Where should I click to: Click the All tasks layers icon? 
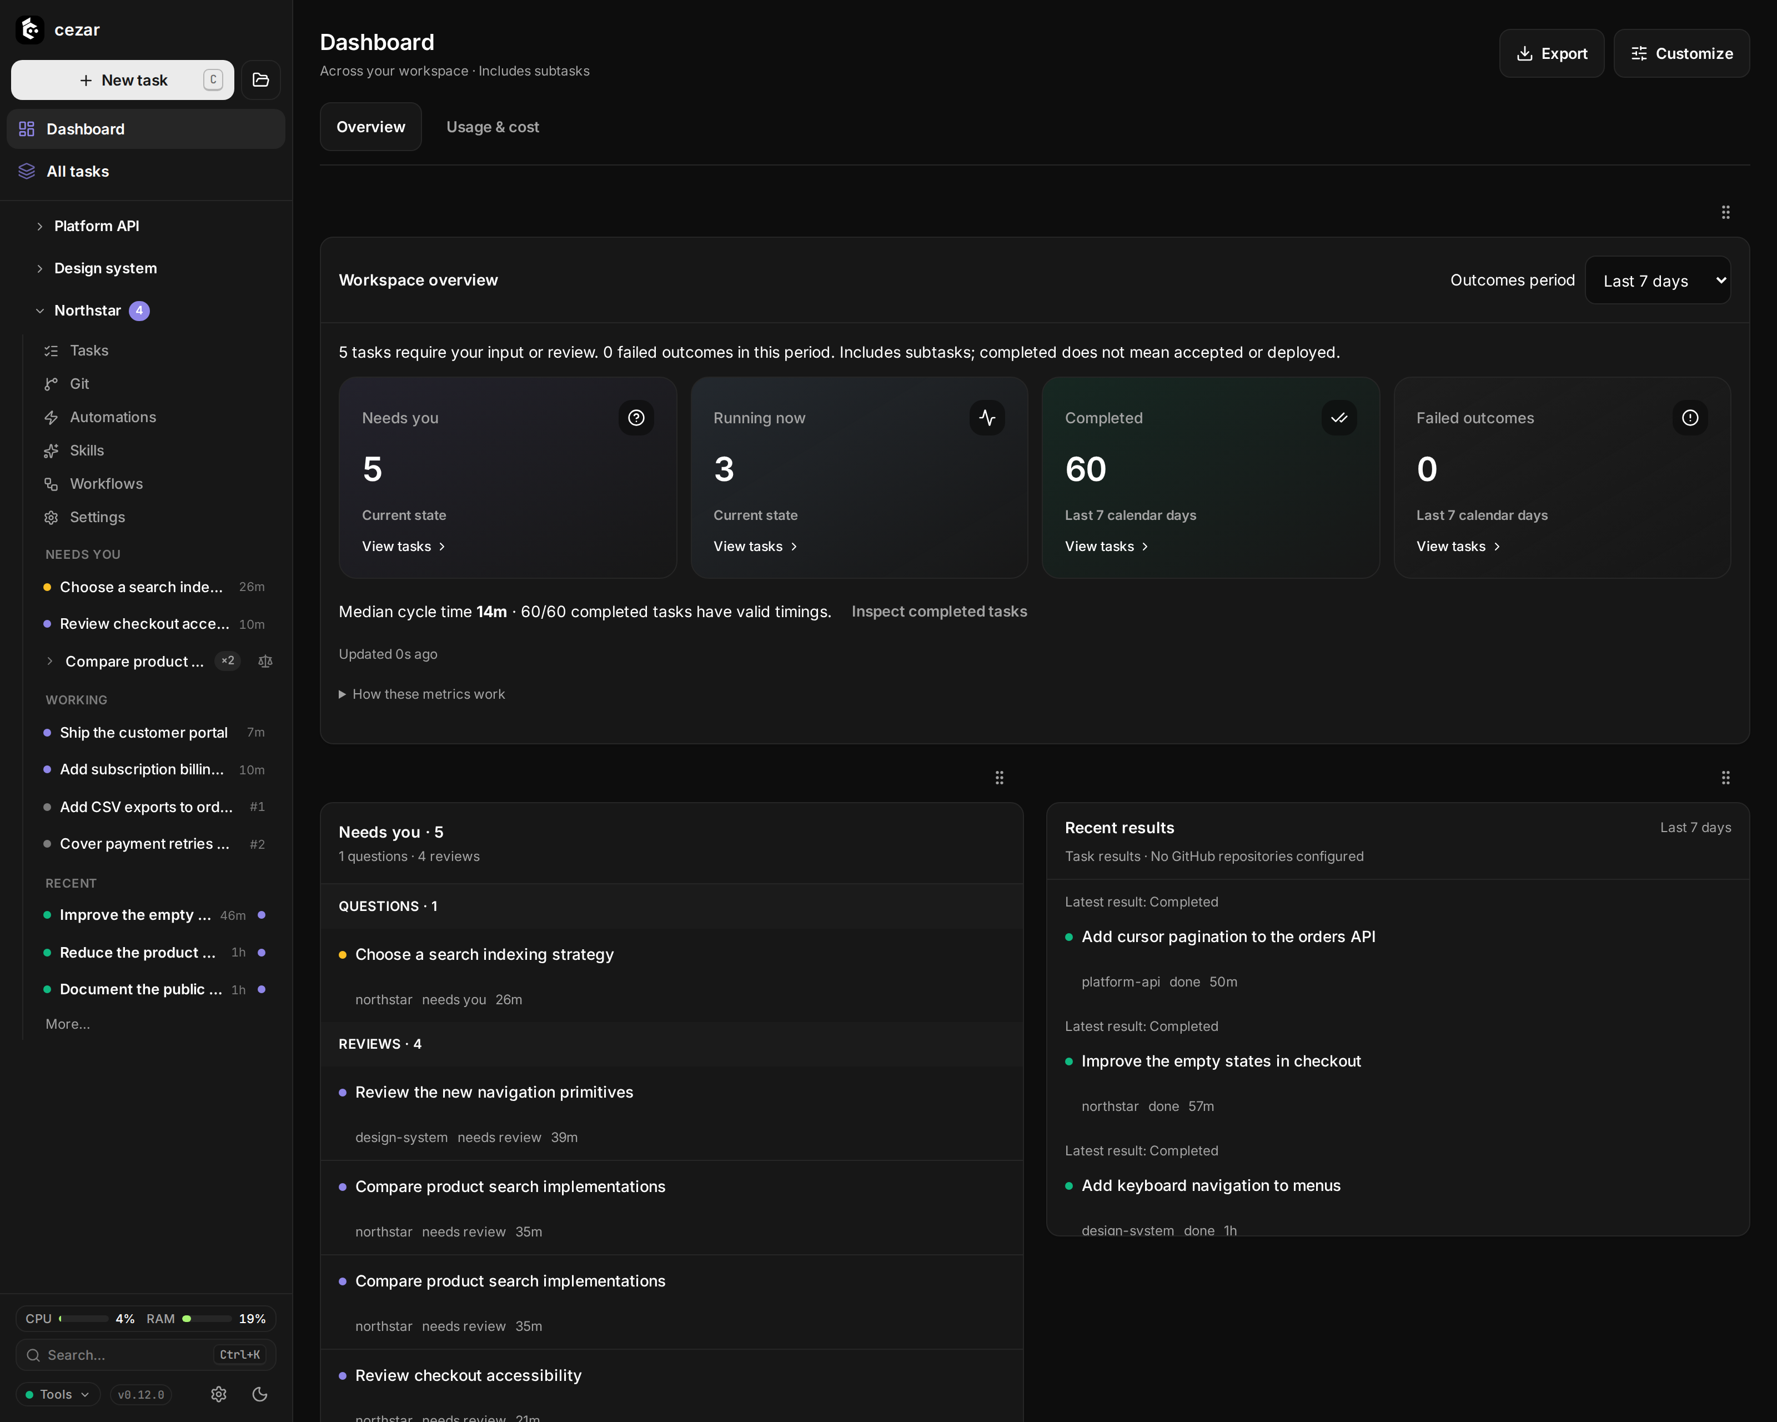click(x=26, y=171)
